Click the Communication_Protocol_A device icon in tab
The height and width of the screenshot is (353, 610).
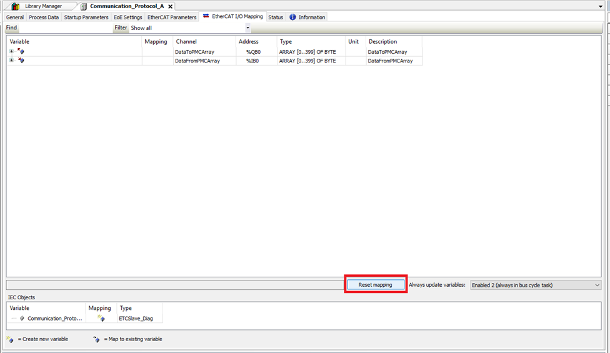84,6
